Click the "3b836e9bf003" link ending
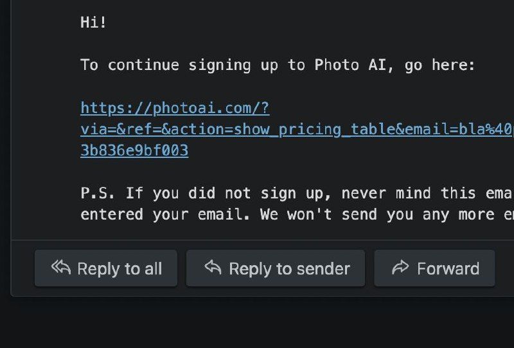This screenshot has width=514, height=348. pos(134,150)
